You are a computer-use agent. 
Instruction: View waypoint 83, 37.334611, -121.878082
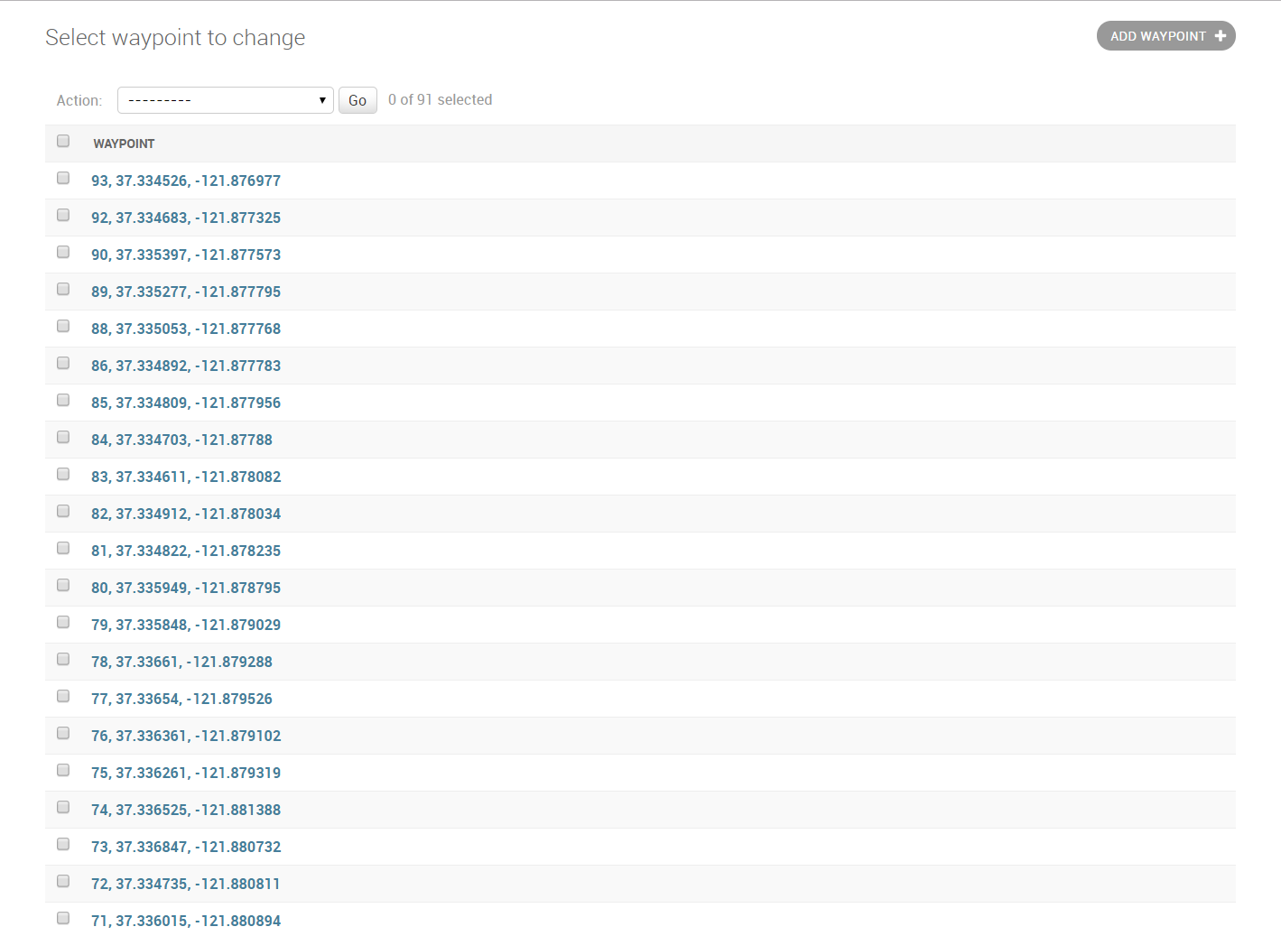pyautogui.click(x=186, y=477)
